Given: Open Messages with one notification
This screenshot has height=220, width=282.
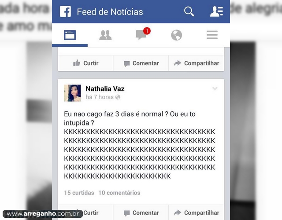Looking at the screenshot, I should coord(143,34).
